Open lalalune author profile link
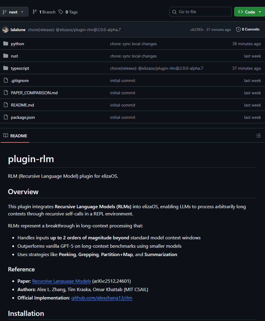This screenshot has width=265, height=321. point(18,30)
